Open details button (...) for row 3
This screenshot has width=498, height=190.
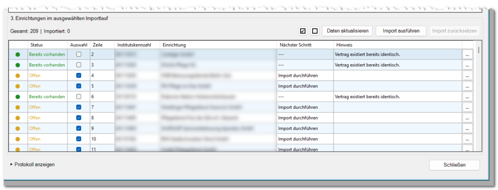(467, 65)
